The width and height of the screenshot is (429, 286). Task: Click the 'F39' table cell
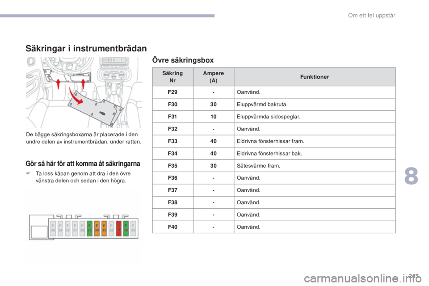(172, 214)
